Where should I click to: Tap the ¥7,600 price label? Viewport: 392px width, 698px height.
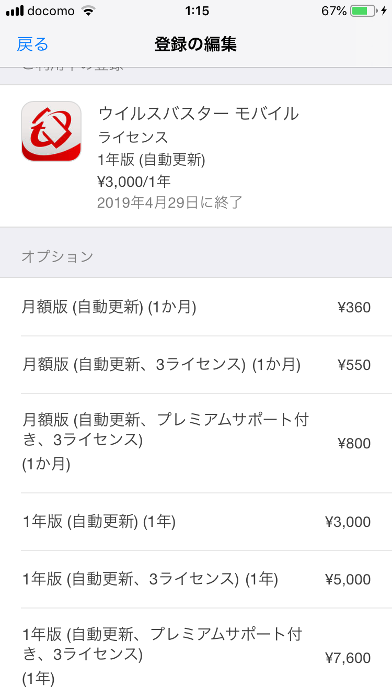pyautogui.click(x=348, y=658)
